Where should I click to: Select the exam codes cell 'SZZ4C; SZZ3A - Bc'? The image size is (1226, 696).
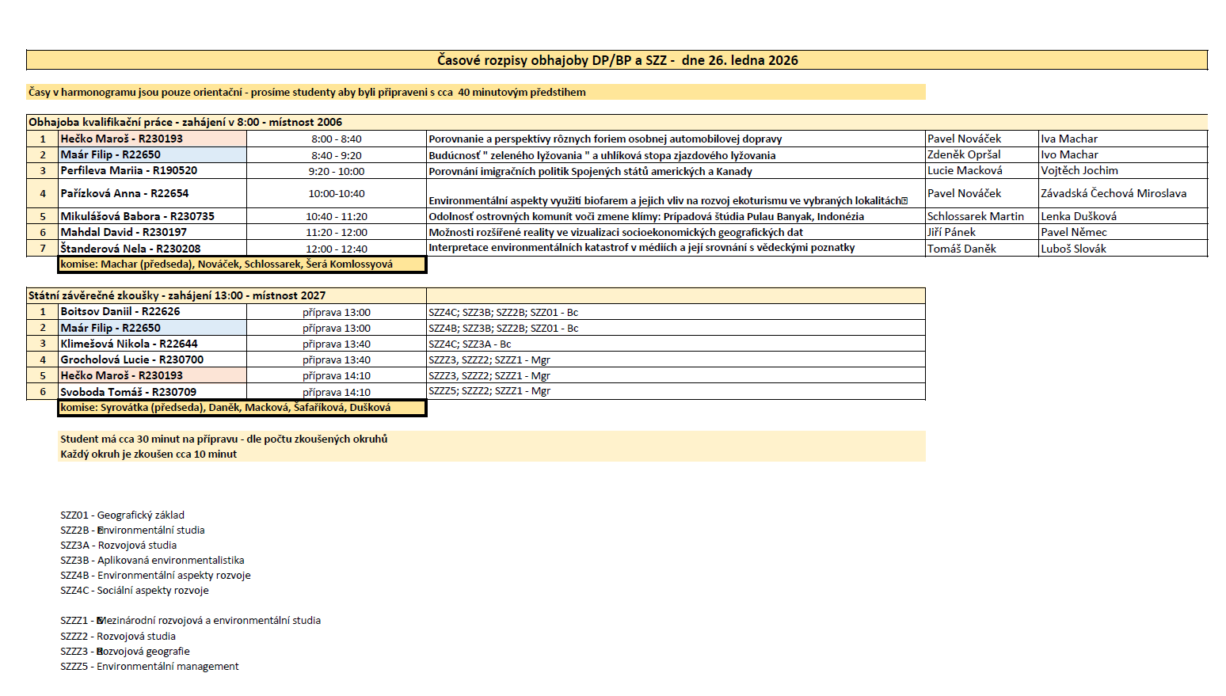pyautogui.click(x=470, y=344)
